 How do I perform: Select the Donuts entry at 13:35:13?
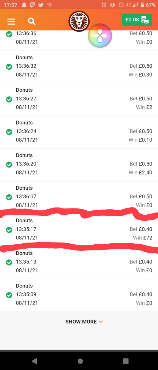click(79, 263)
